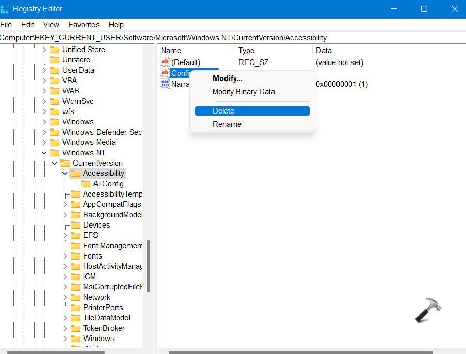Click the AccessibilityTemp folder icon

point(75,194)
